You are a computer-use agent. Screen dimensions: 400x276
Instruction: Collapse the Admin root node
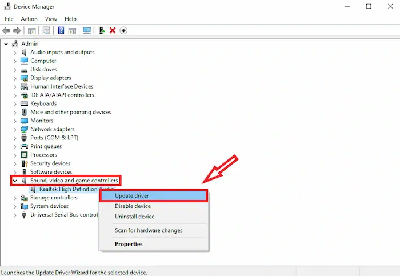[x=6, y=43]
